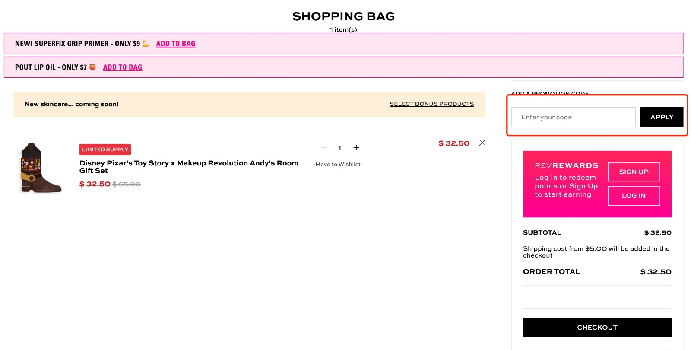The width and height of the screenshot is (691, 350).
Task: Expand the Add A Promotion Code section
Action: pyautogui.click(x=550, y=93)
